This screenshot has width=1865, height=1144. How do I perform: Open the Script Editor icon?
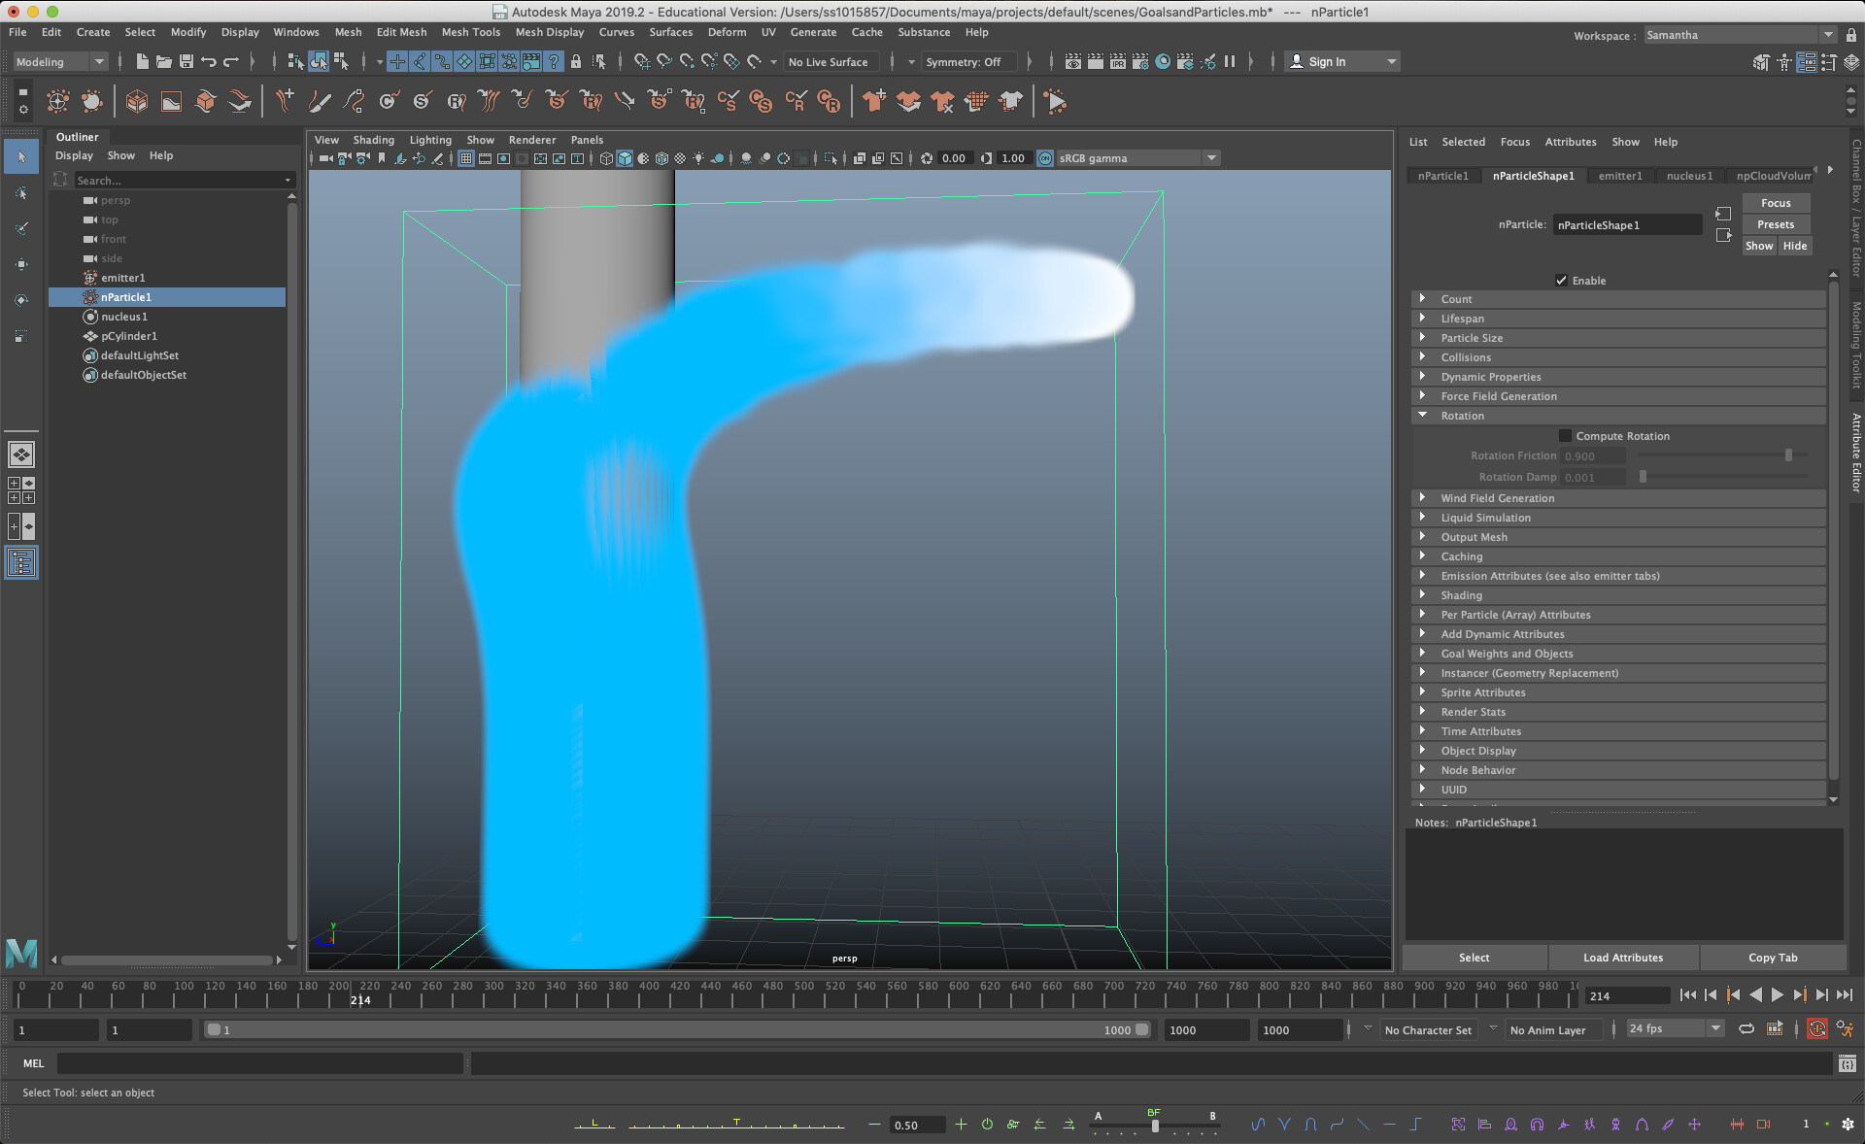pyautogui.click(x=1848, y=1063)
